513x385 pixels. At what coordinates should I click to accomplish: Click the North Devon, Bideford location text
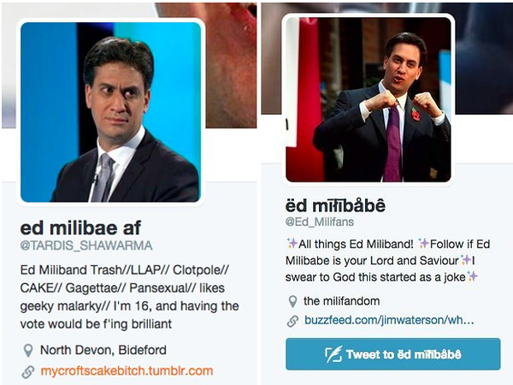click(x=103, y=350)
